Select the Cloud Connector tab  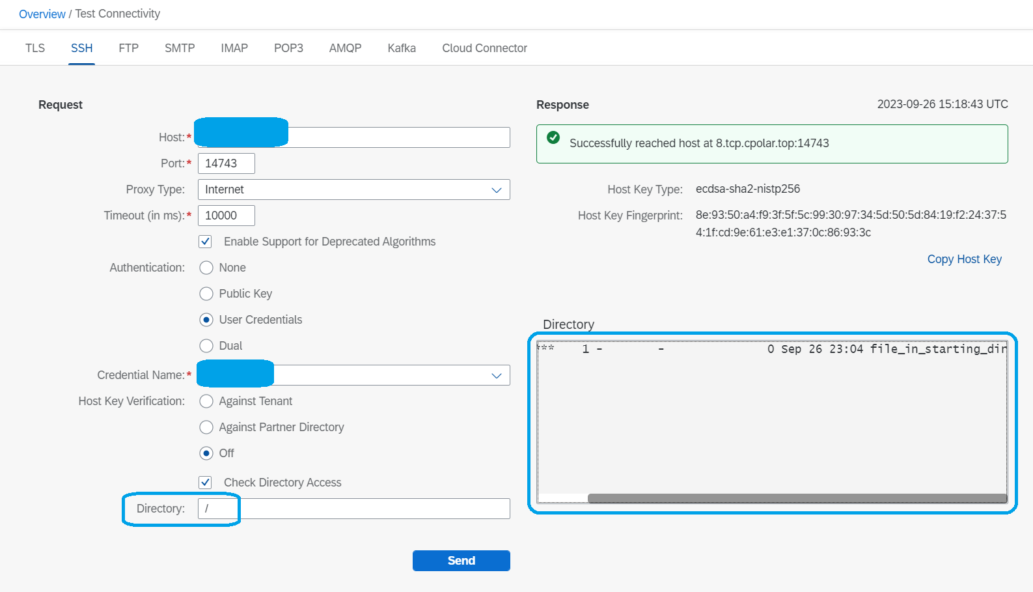click(x=484, y=48)
